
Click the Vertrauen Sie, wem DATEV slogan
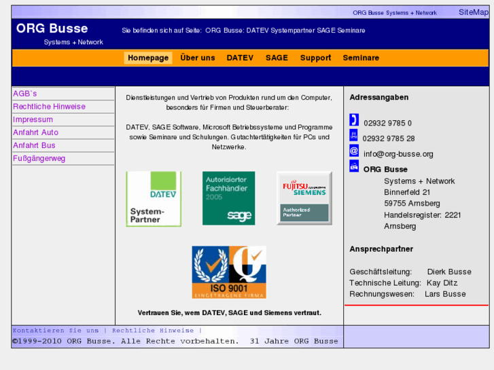230,313
